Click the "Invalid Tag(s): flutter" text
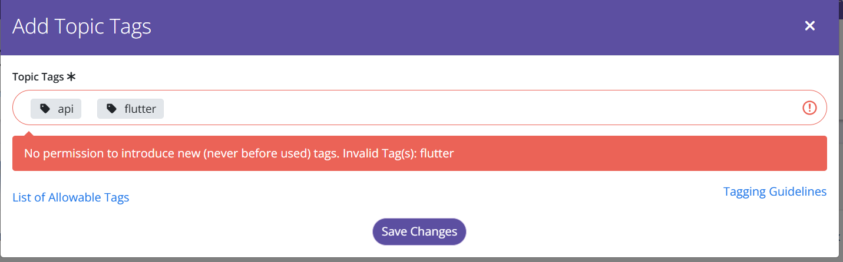The width and height of the screenshot is (843, 262). point(398,154)
